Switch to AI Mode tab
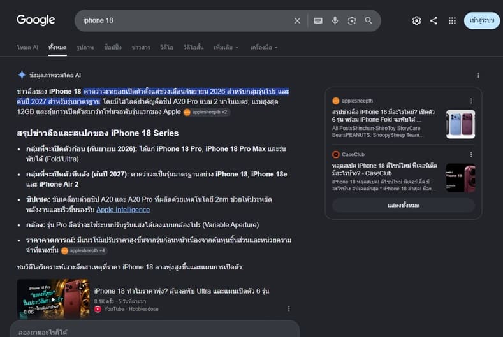503x337 pixels. point(27,47)
